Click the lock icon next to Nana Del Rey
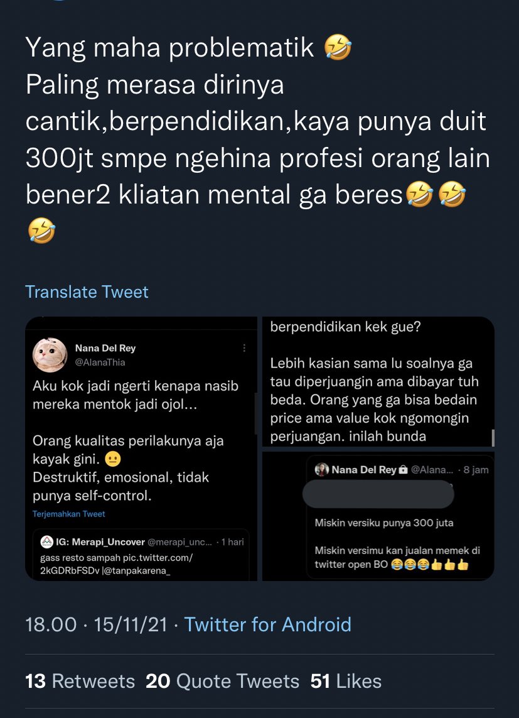This screenshot has width=519, height=718. click(x=403, y=470)
